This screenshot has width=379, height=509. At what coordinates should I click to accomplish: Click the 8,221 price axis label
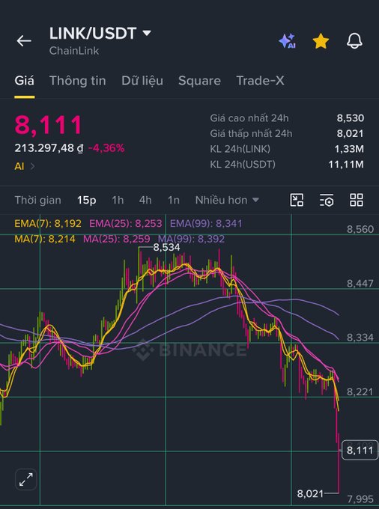360,391
